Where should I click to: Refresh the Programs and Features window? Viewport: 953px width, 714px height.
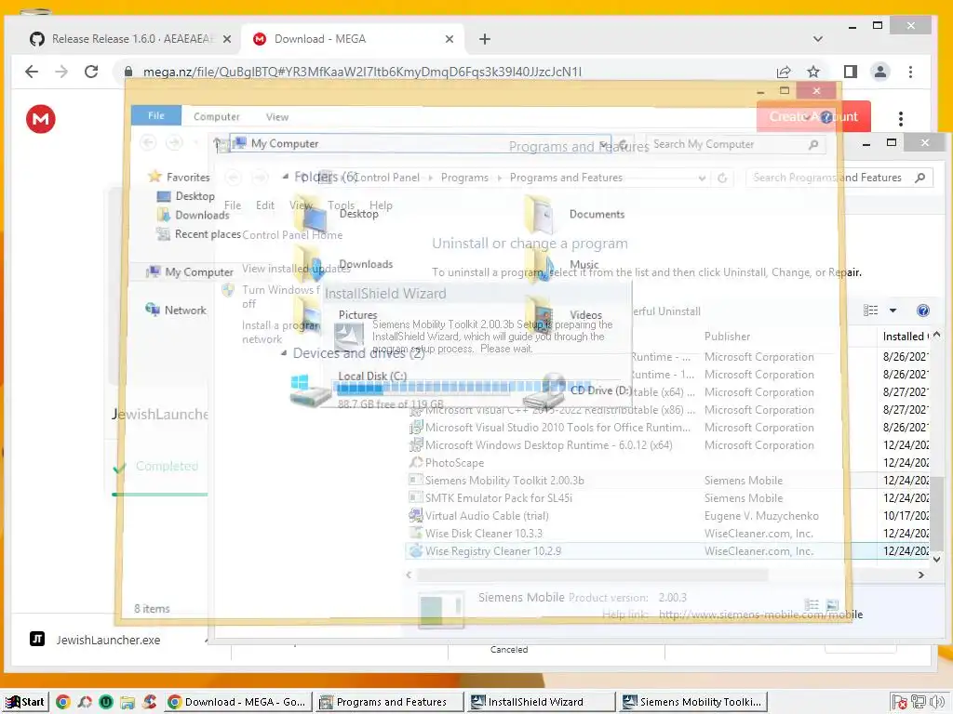pos(722,178)
